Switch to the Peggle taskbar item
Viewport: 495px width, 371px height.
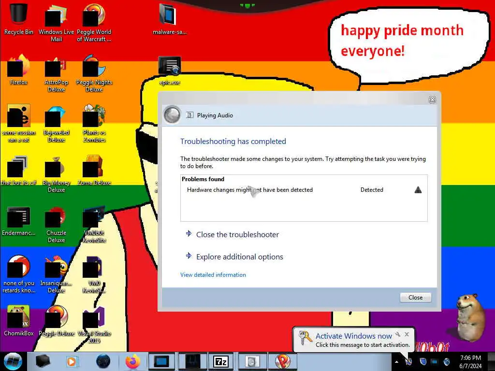tap(282, 361)
